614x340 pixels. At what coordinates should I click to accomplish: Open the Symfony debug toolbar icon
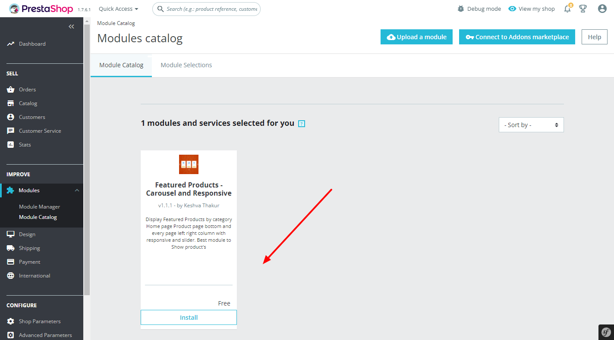pos(606,332)
